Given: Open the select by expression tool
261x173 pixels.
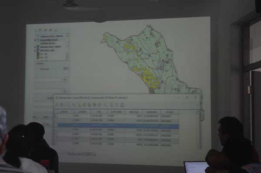Looking at the screenshot, I should tap(74, 105).
